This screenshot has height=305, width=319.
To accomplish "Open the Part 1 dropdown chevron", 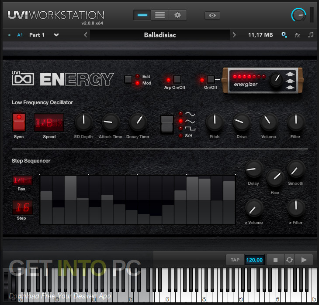I will click(x=56, y=35).
